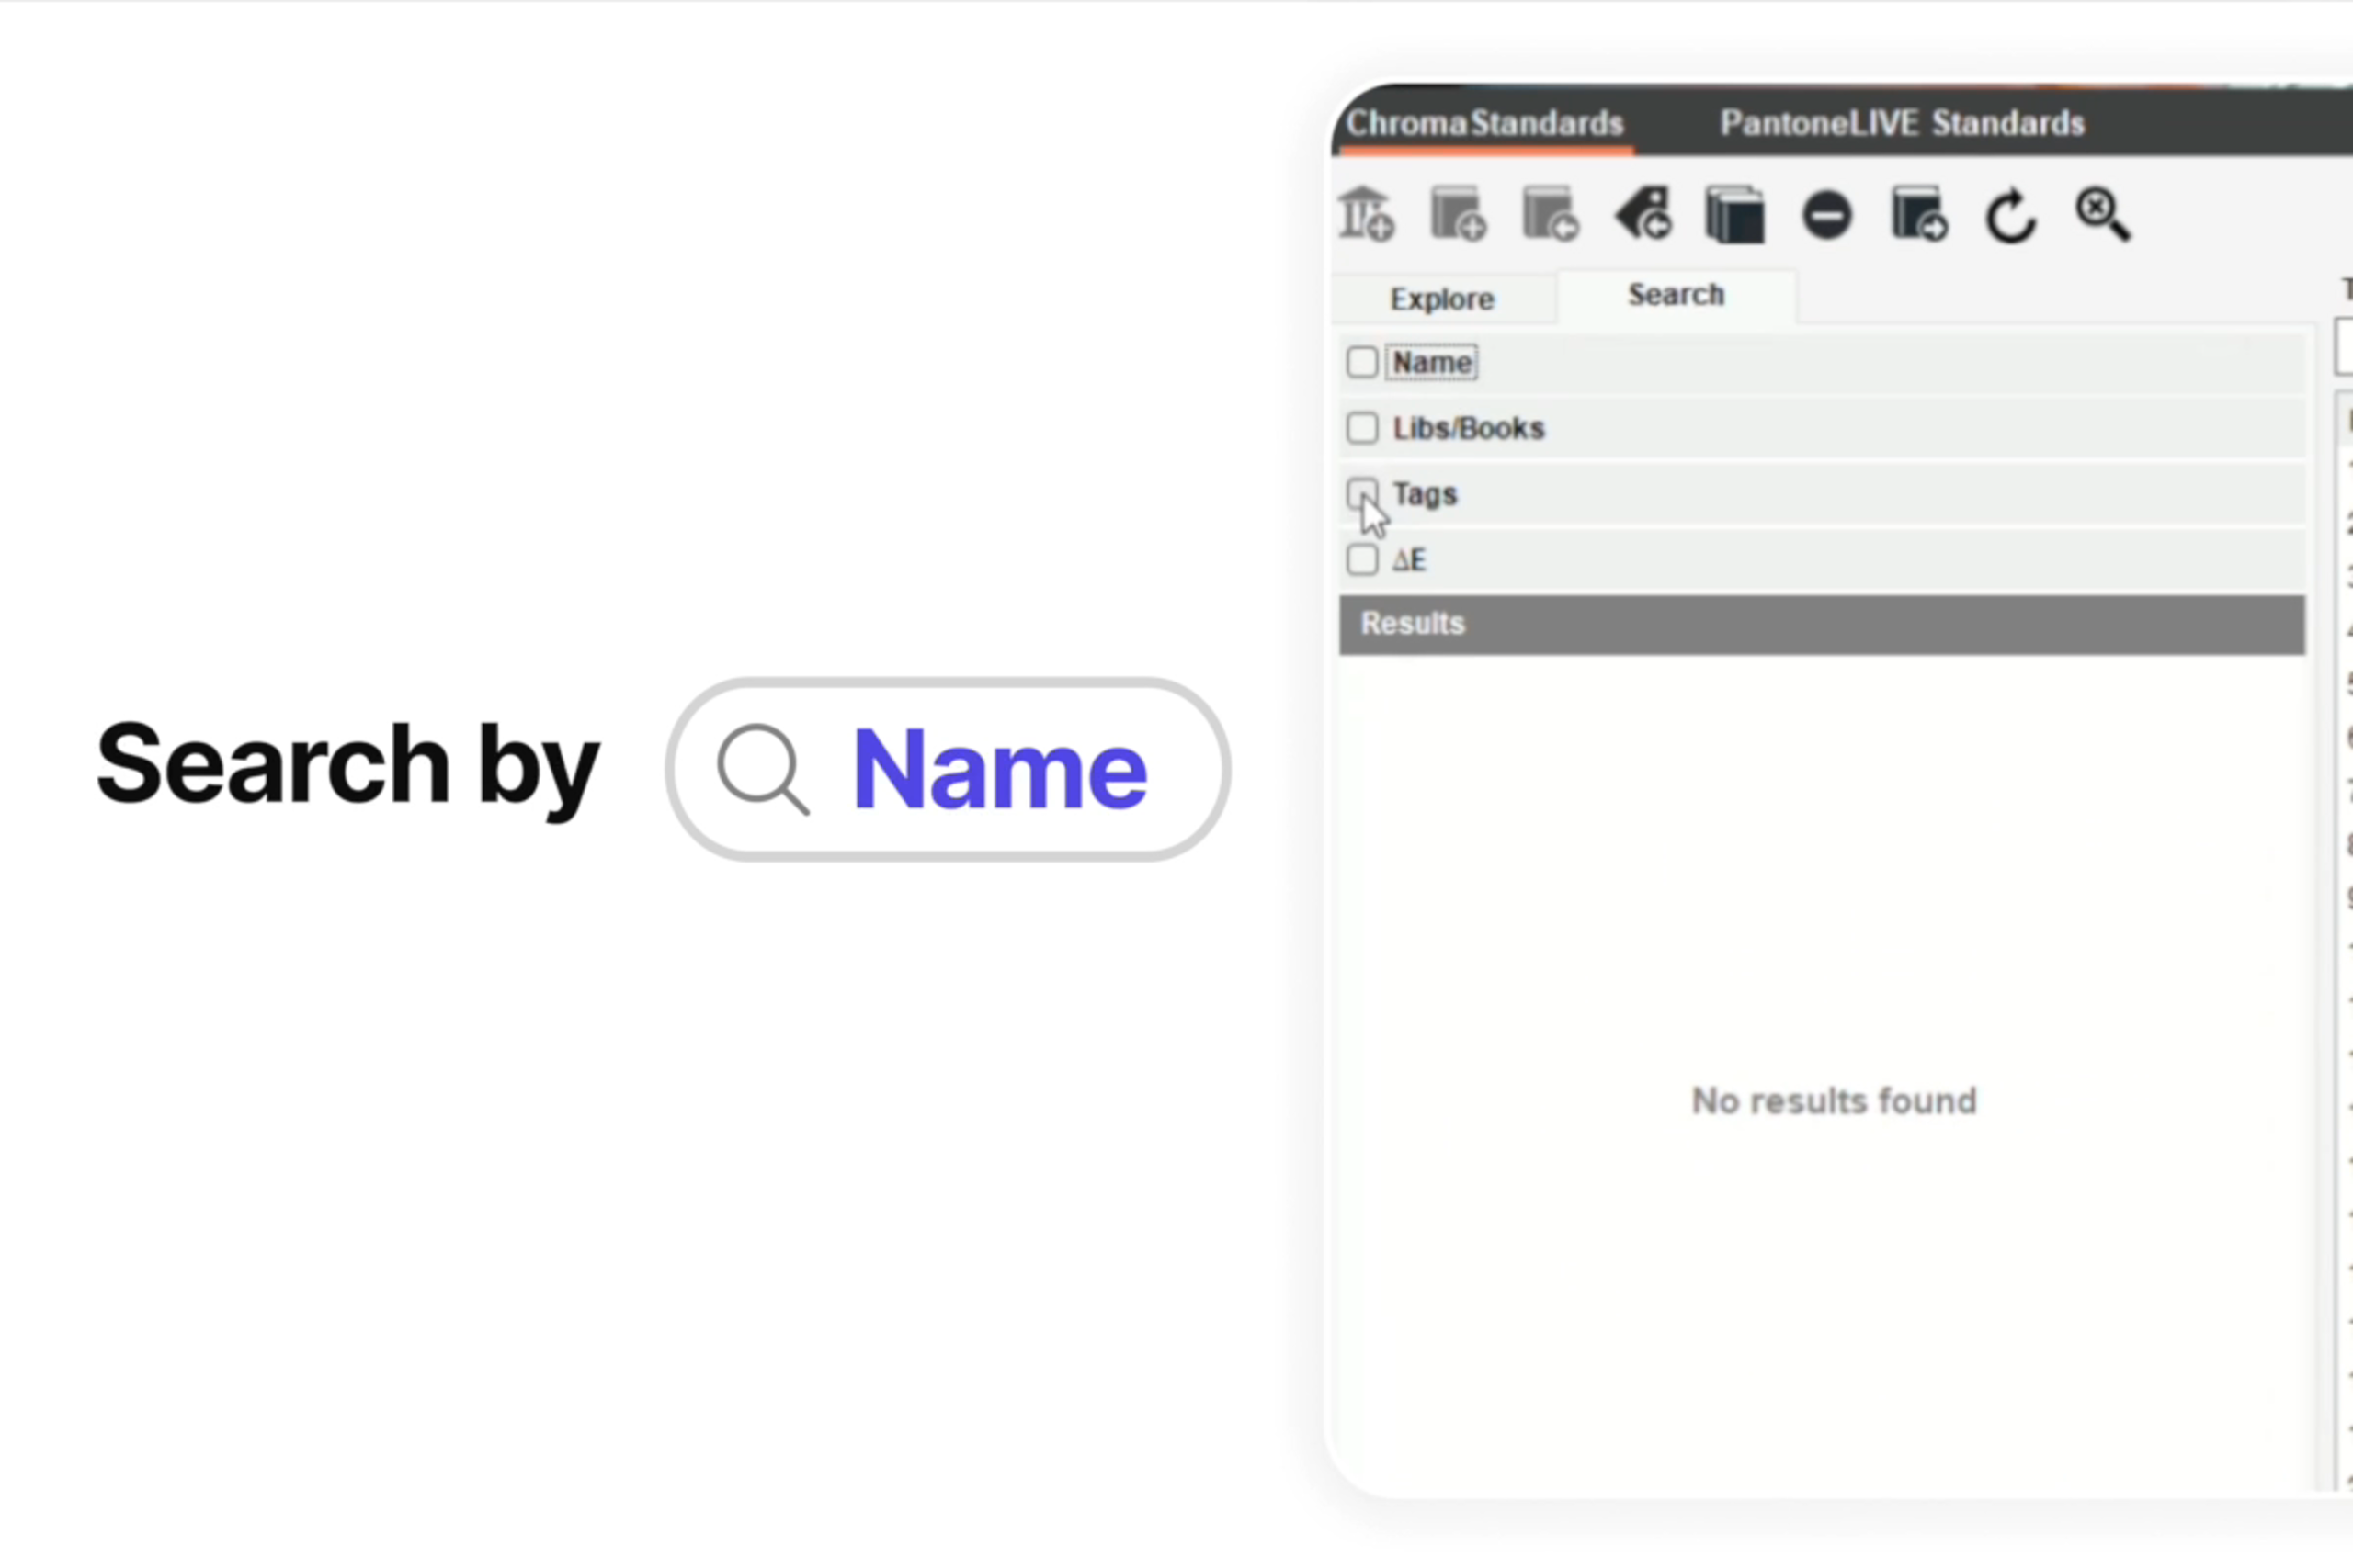2353x1568 pixels.
Task: Enable the Name search checkbox
Action: click(1361, 362)
